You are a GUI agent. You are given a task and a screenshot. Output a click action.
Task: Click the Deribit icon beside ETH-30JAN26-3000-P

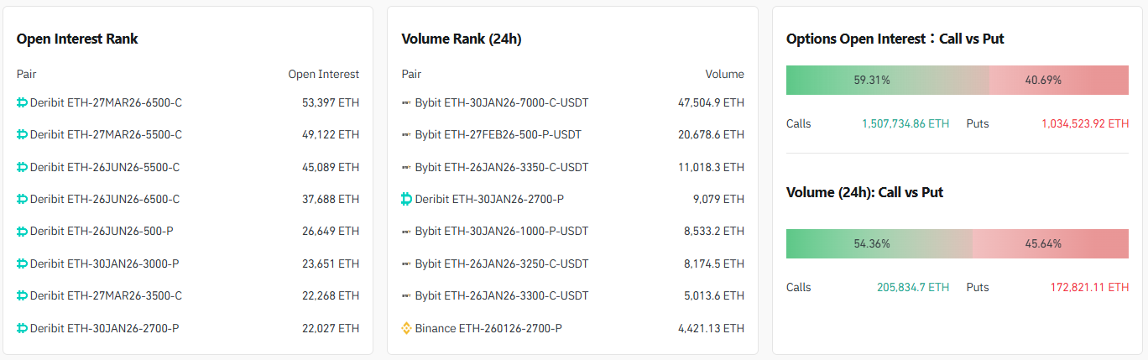(23, 263)
